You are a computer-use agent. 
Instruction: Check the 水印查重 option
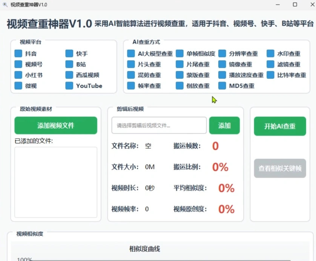click(270, 54)
